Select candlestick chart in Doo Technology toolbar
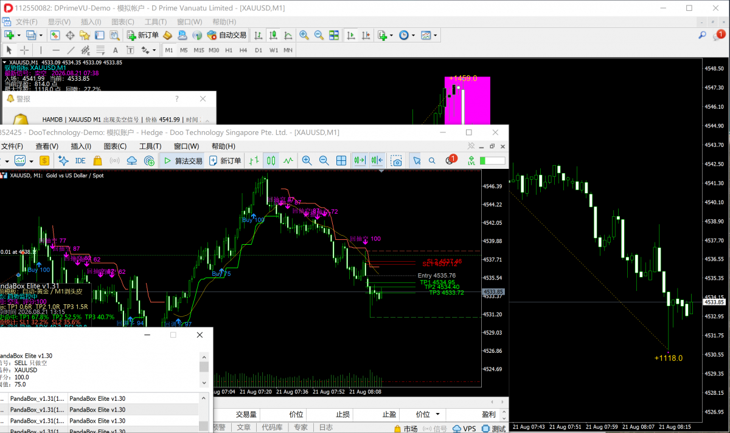The height and width of the screenshot is (433, 730). pyautogui.click(x=271, y=160)
